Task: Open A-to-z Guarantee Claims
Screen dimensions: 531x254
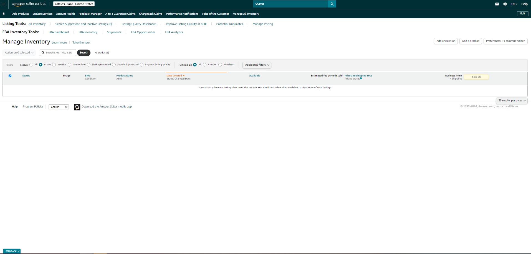Action: point(120,14)
